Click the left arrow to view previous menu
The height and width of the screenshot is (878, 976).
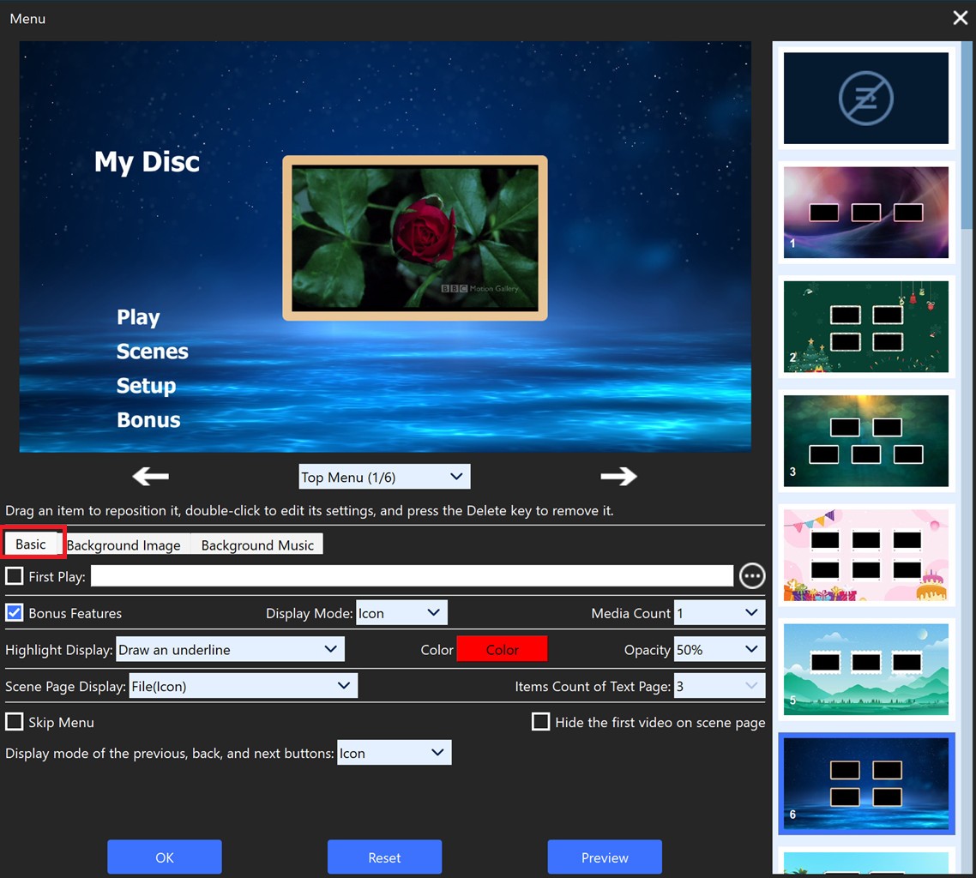pyautogui.click(x=149, y=477)
